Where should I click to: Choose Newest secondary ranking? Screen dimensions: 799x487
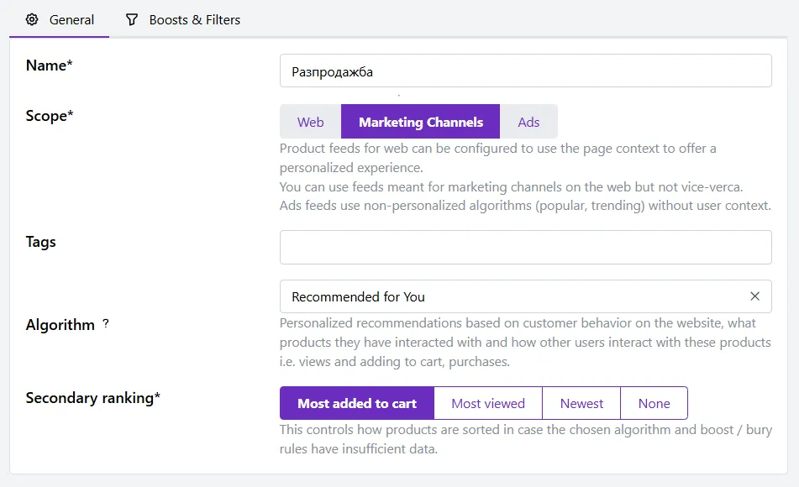coord(581,404)
